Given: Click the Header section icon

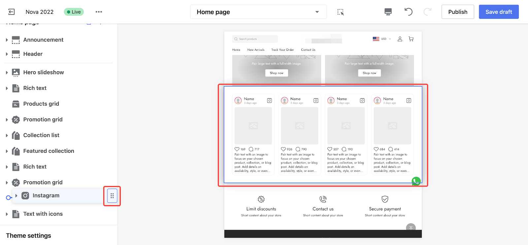Looking at the screenshot, I should click(16, 54).
